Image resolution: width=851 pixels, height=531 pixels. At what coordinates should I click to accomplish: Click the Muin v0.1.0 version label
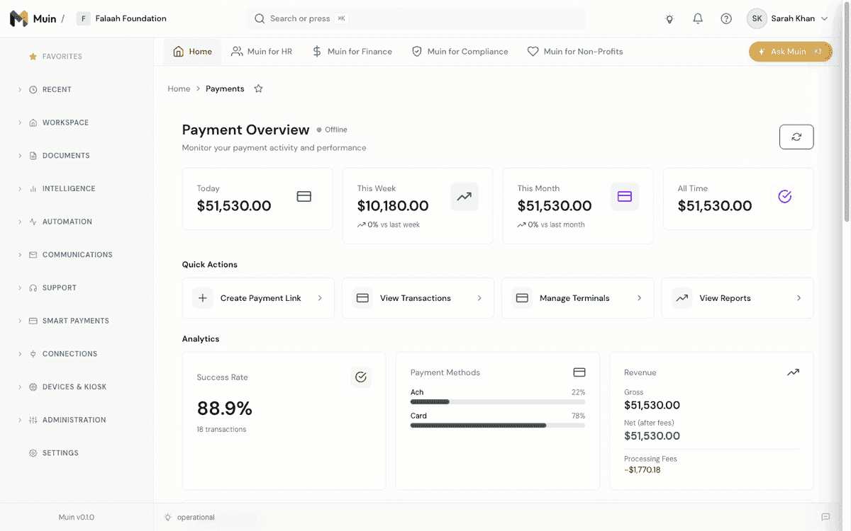[x=77, y=518]
